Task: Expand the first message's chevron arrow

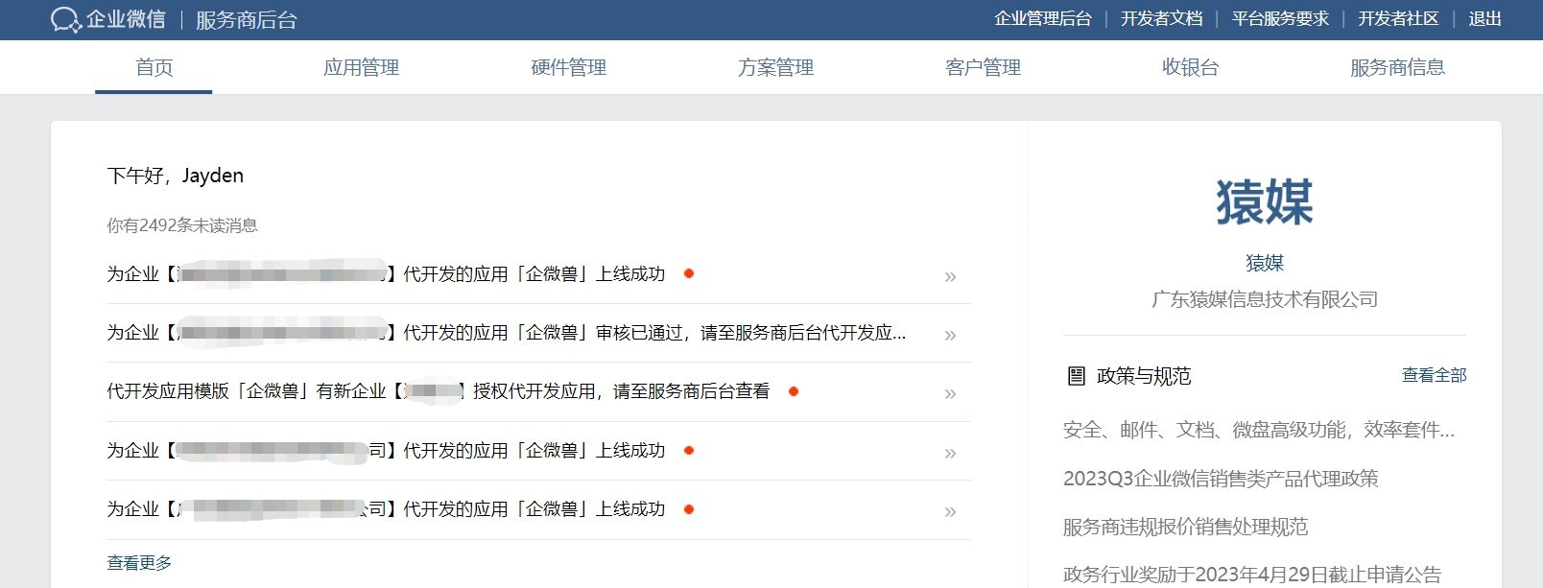Action: coord(950,276)
